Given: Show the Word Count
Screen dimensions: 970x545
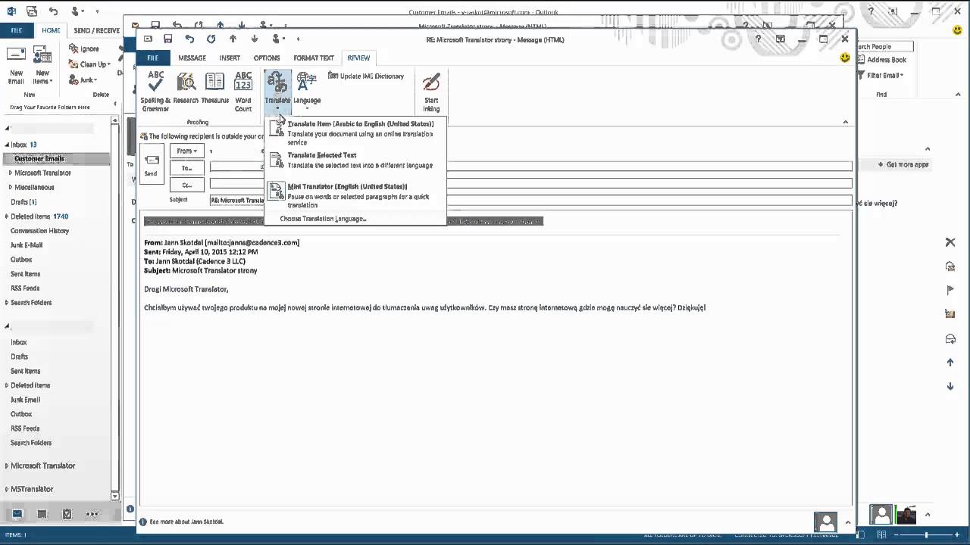Looking at the screenshot, I should [x=243, y=91].
